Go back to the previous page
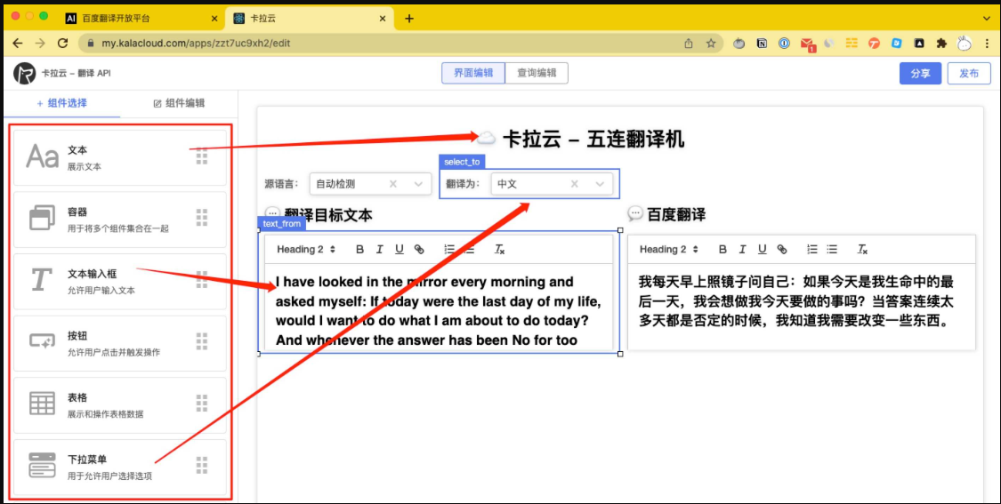Viewport: 1001px width, 504px height. [x=17, y=44]
